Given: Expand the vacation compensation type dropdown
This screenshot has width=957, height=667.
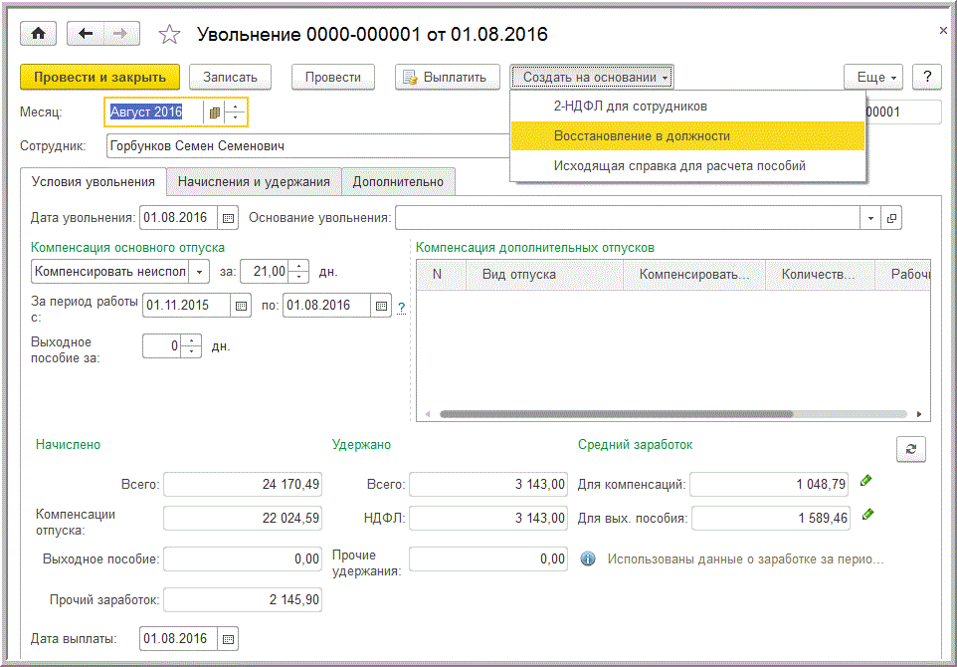Looking at the screenshot, I should (200, 271).
